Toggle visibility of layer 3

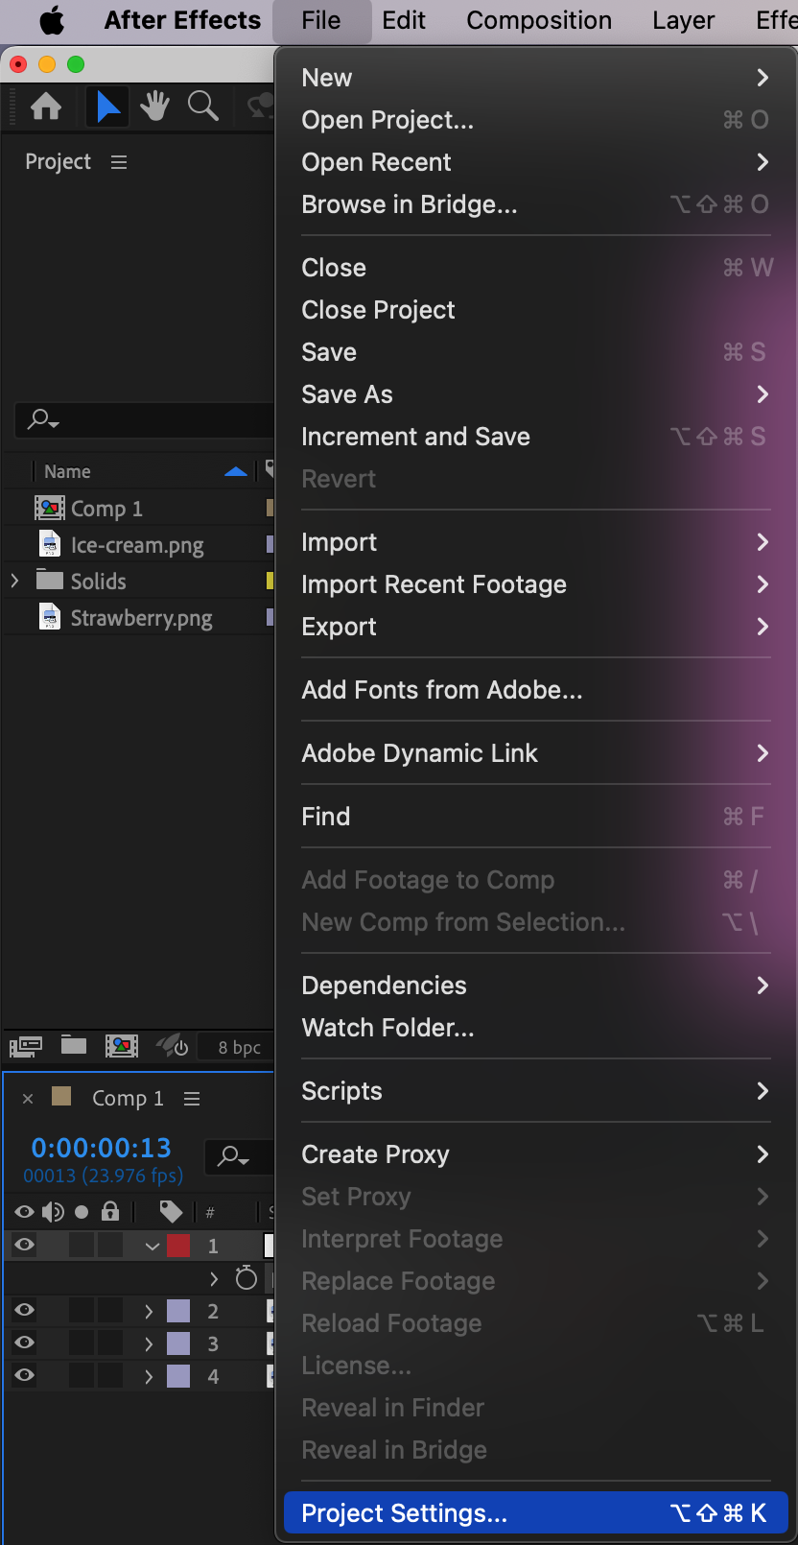tap(25, 1343)
